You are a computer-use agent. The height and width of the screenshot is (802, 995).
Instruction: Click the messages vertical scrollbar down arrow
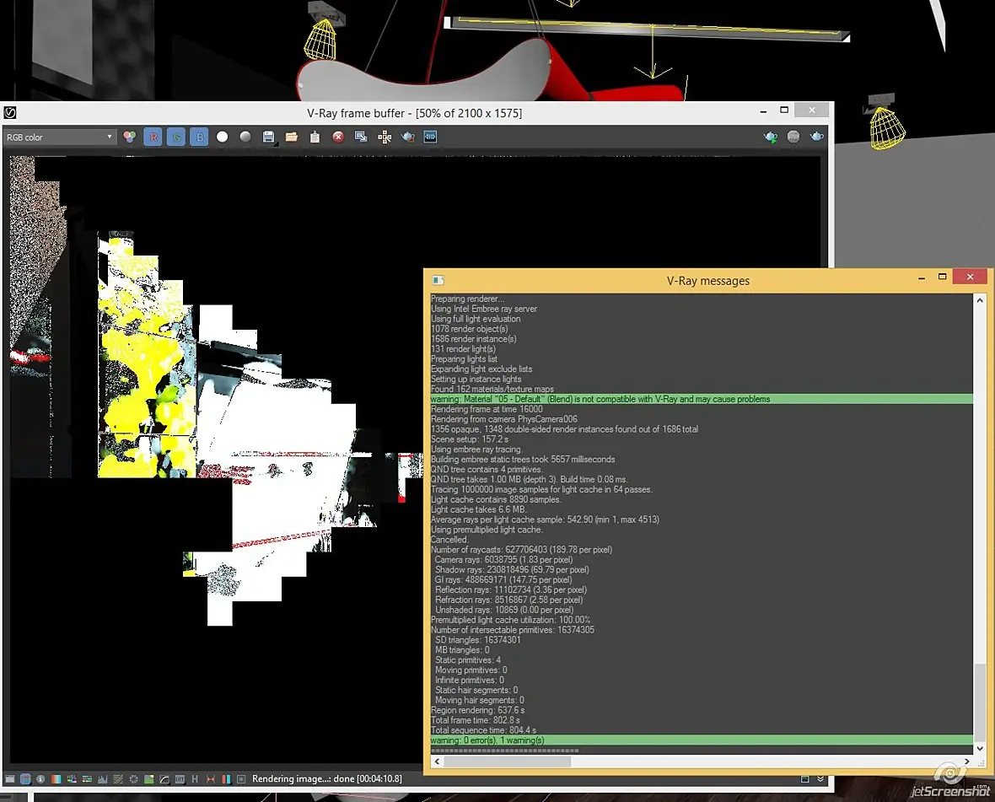pos(980,748)
